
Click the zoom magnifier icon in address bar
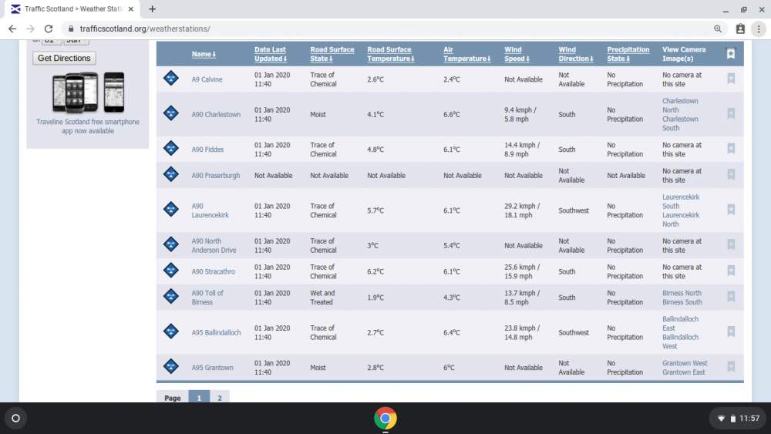pos(718,29)
